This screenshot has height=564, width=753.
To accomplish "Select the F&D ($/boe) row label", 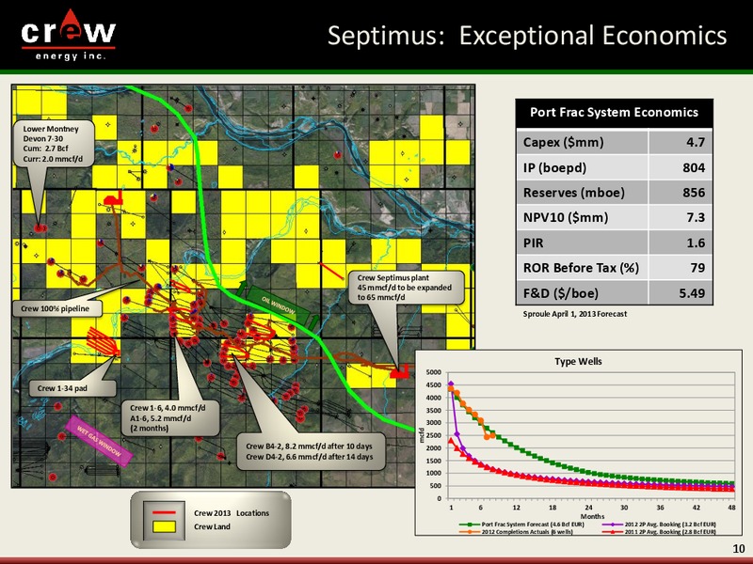I will 560,293.
